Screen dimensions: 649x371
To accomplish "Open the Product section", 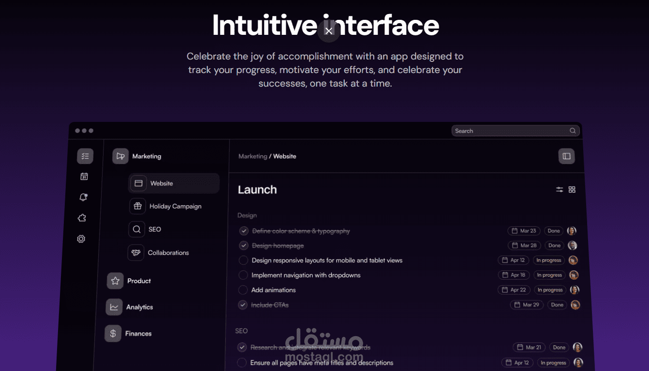I will pyautogui.click(x=139, y=281).
